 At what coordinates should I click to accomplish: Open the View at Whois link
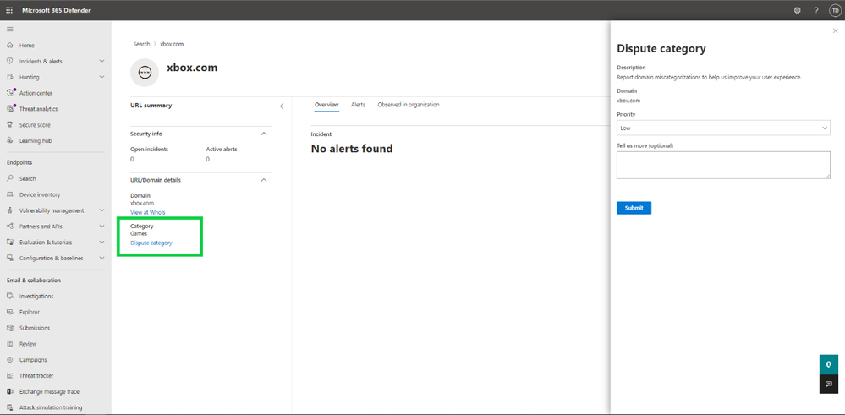click(x=148, y=213)
